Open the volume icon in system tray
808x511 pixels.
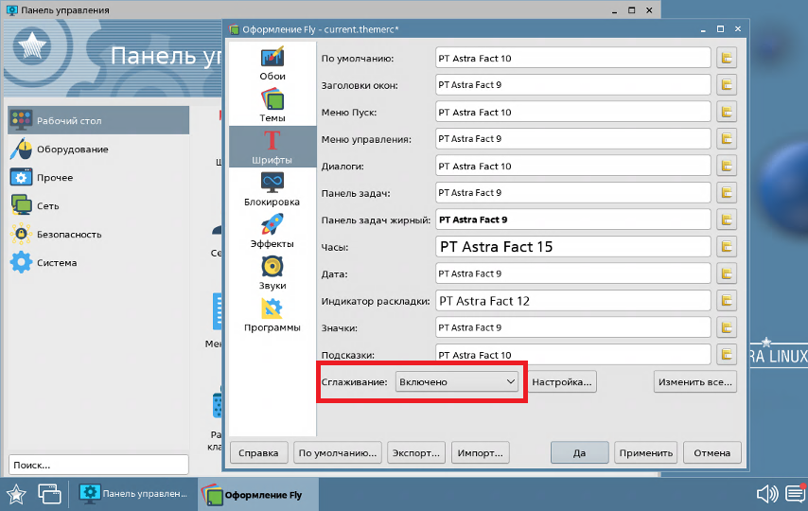(766, 493)
